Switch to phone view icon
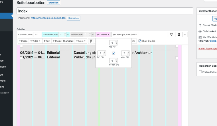This screenshot has height=126, width=217. 179,34
